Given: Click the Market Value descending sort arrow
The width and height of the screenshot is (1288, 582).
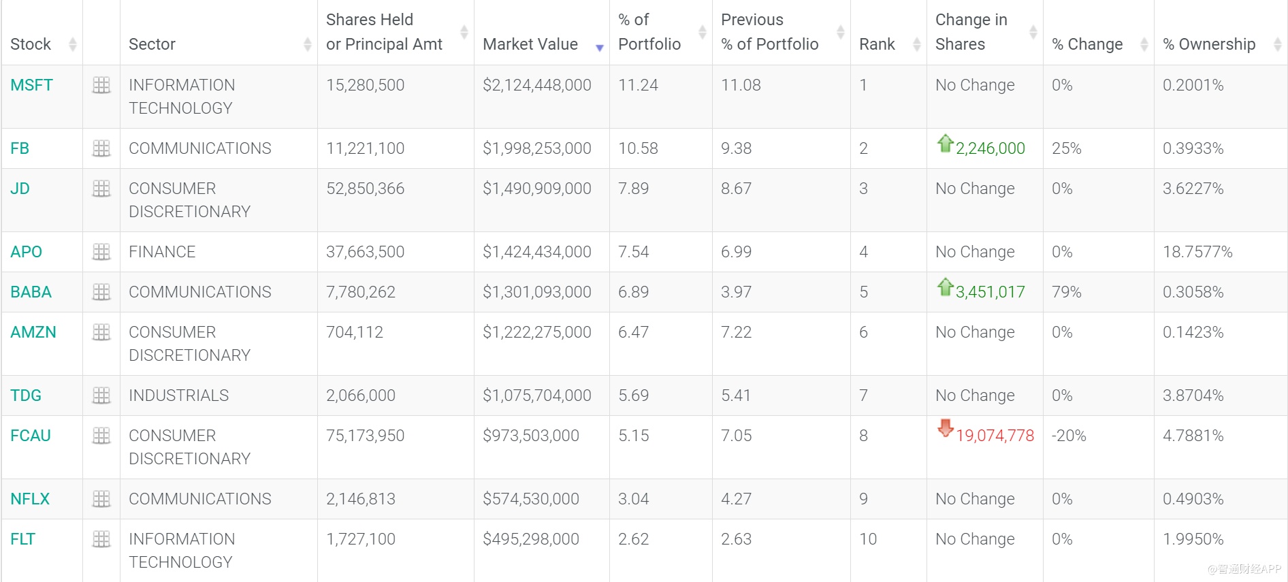Looking at the screenshot, I should pyautogui.click(x=600, y=48).
